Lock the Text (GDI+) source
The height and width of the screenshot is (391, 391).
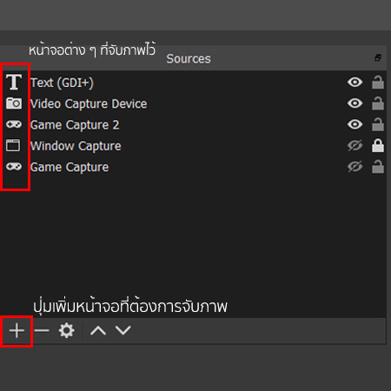378,83
